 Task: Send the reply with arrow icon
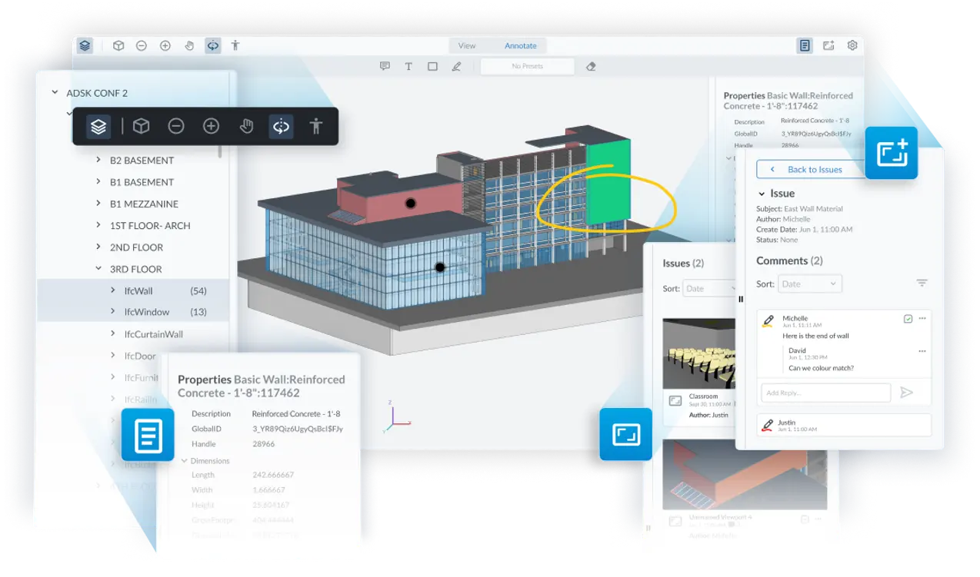[907, 393]
